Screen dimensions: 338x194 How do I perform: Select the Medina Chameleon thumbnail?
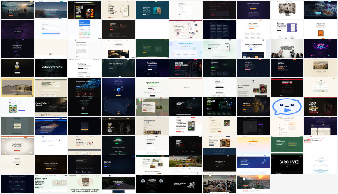152,107
